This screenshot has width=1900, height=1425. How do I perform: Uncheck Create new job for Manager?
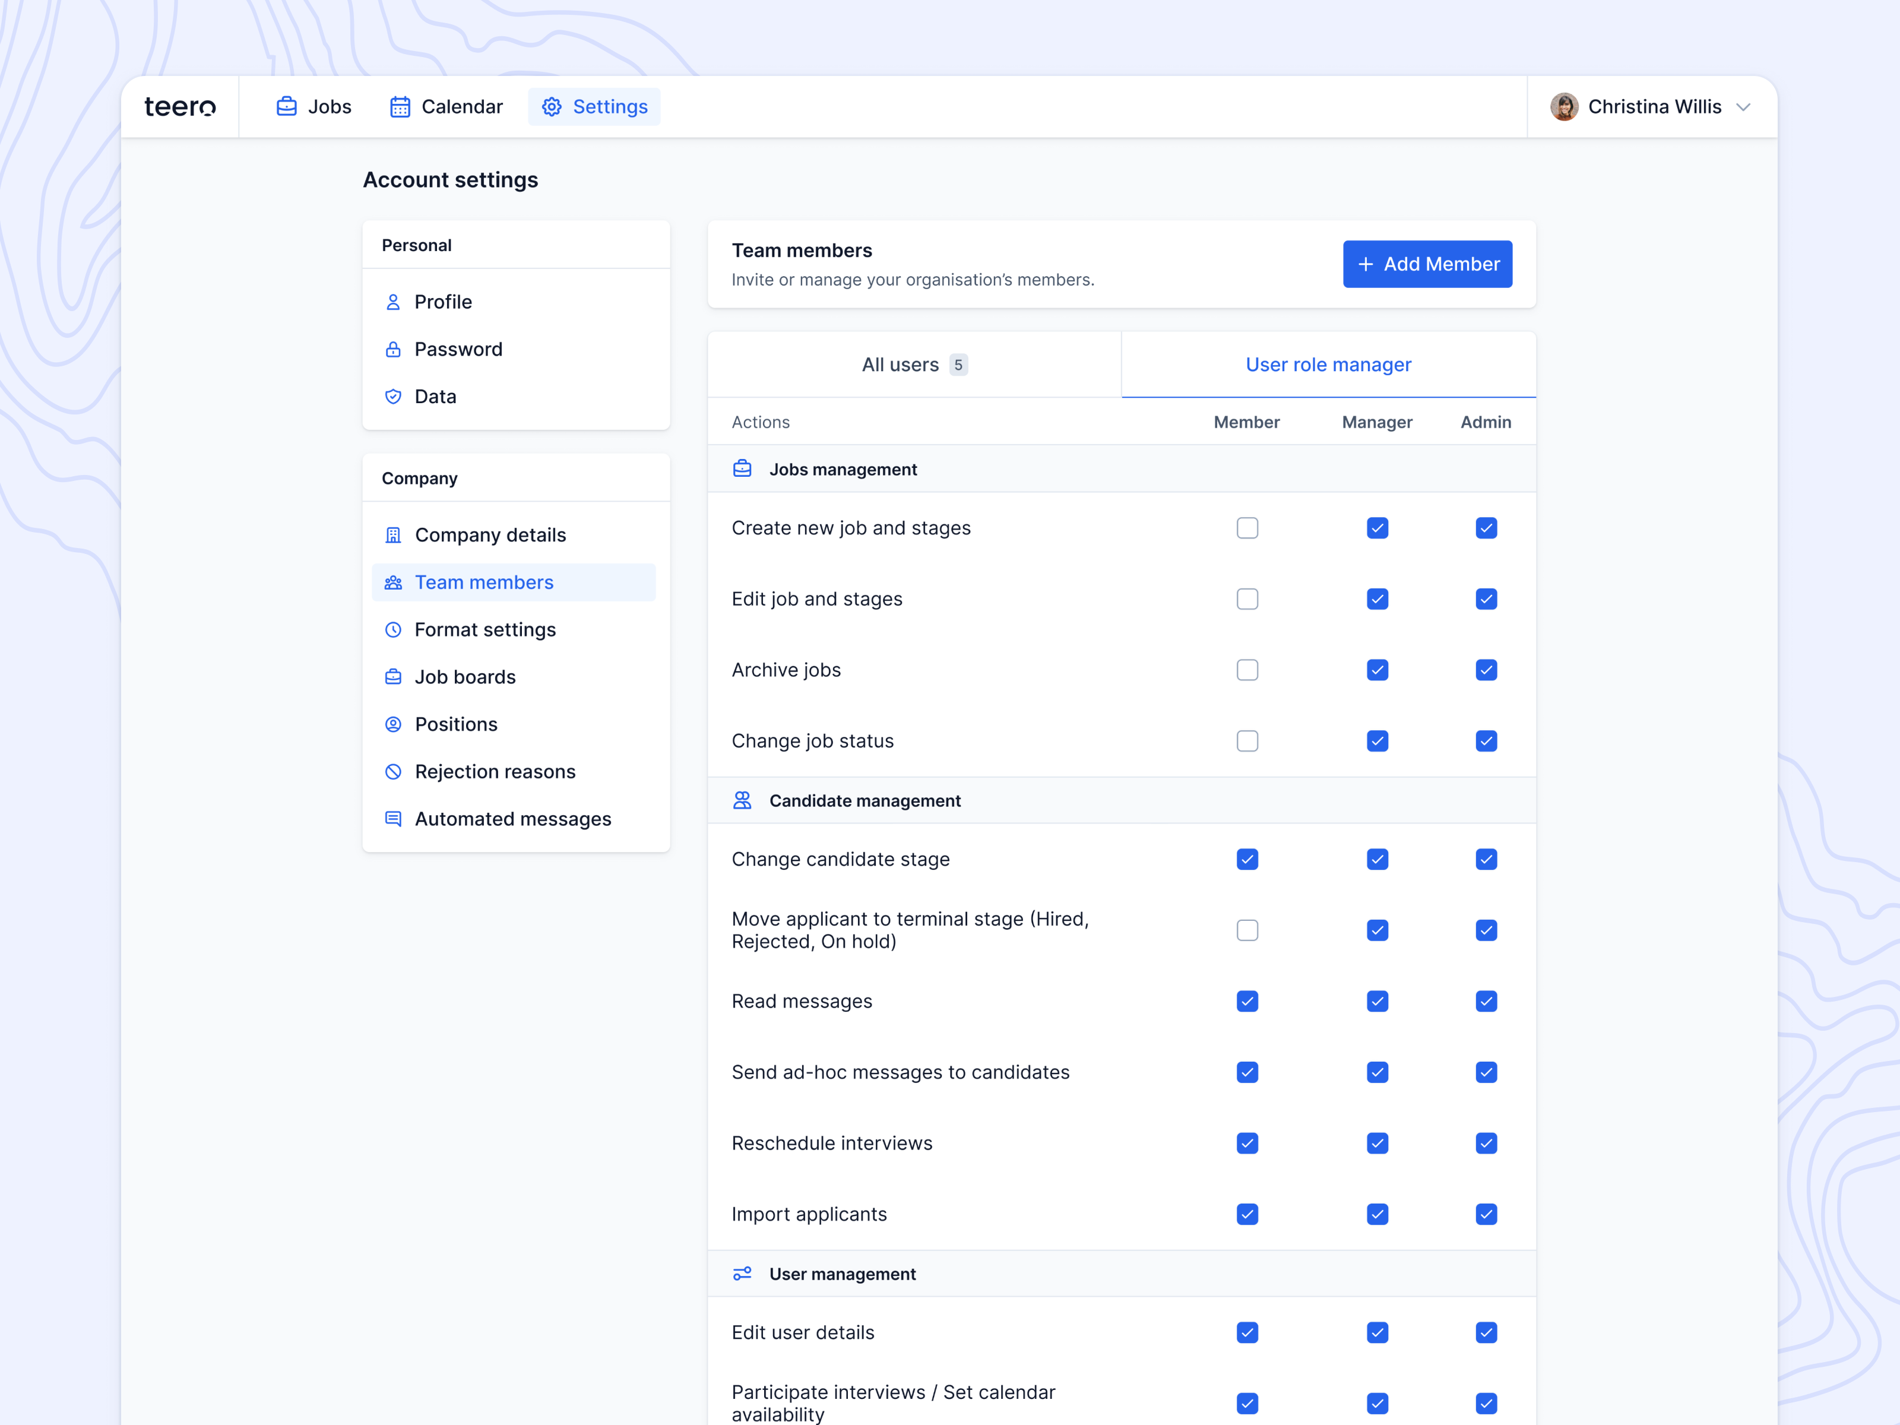[1377, 528]
